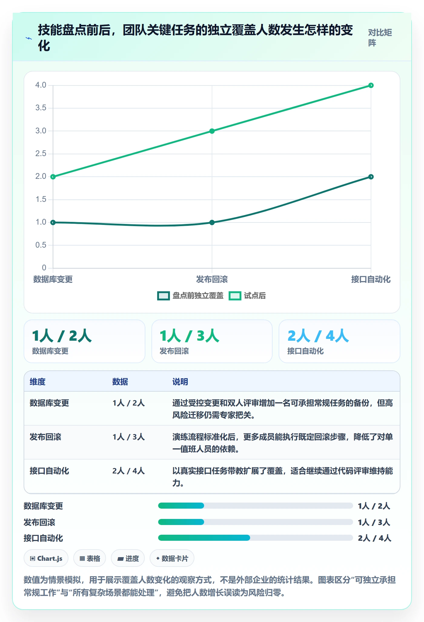
Task: Select the Chart.js chip
Action: click(46, 558)
